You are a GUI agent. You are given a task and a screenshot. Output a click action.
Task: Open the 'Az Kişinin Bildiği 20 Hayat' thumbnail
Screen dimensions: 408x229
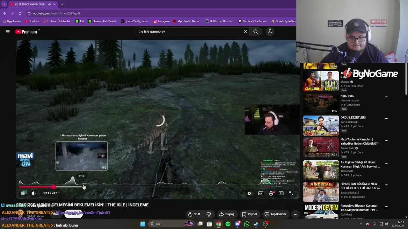321,170
